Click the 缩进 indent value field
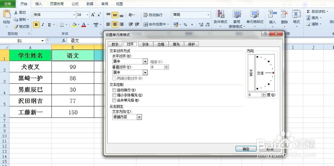Viewport: 334px width, 166px height. click(157, 67)
